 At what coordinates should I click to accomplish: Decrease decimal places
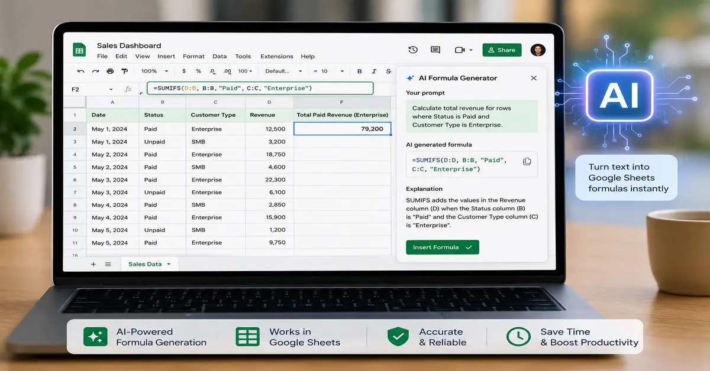[x=212, y=71]
